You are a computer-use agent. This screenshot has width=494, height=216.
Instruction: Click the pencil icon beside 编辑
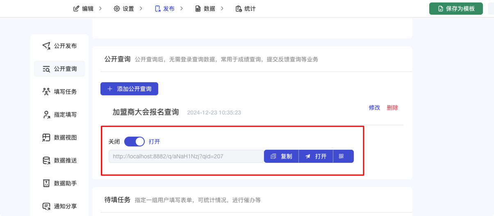click(x=76, y=9)
